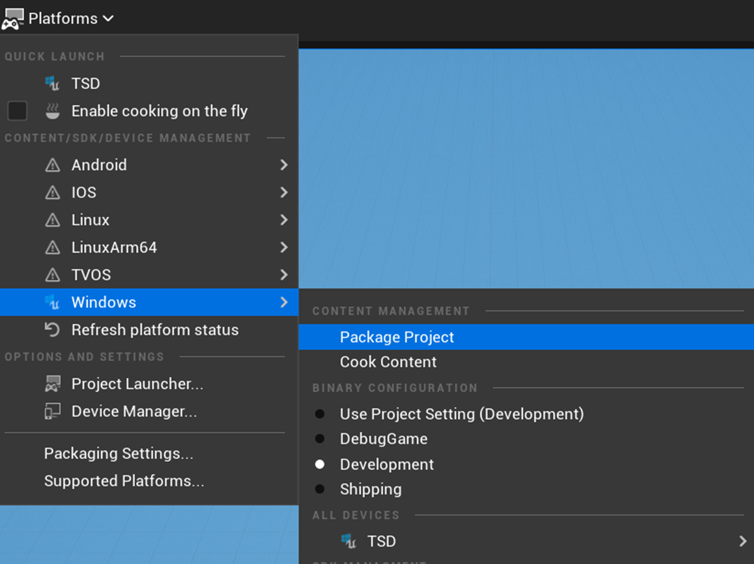
Task: Expand the TVOS platform submenu arrow
Action: tap(283, 275)
